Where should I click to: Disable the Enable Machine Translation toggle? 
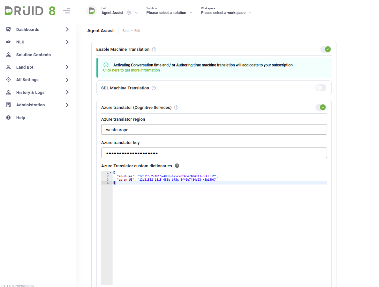coord(326,49)
